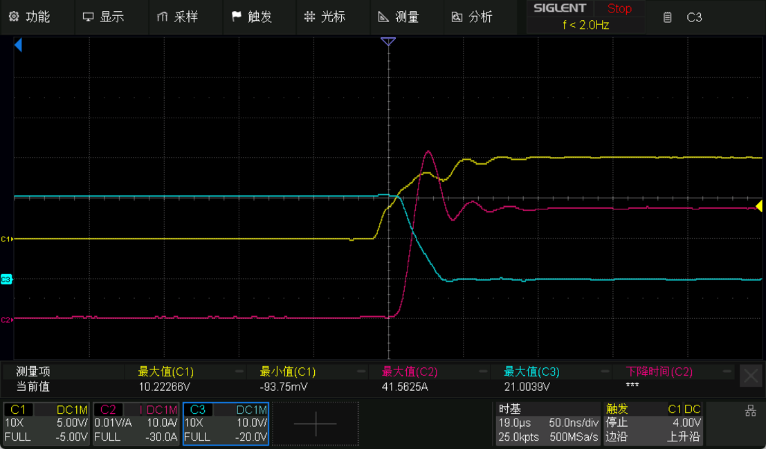The image size is (766, 449).
Task: Click the C3 -20.0V offset value
Action: (251, 437)
